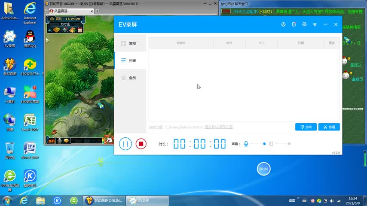
Task: Open the 会员 sidebar tab
Action: point(130,78)
